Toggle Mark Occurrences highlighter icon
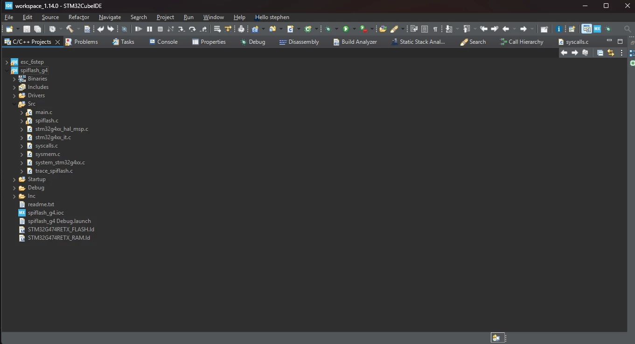Viewport: 635px width, 344px height. [x=394, y=29]
